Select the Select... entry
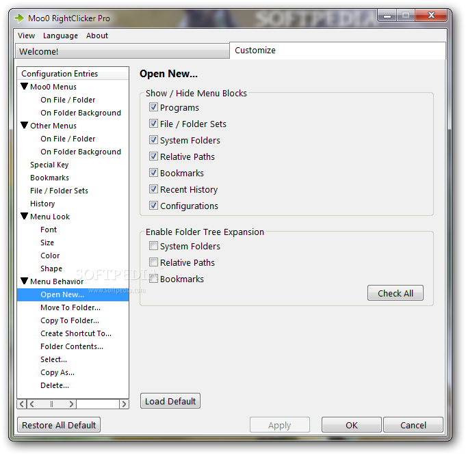The height and width of the screenshot is (455, 466). [x=53, y=359]
